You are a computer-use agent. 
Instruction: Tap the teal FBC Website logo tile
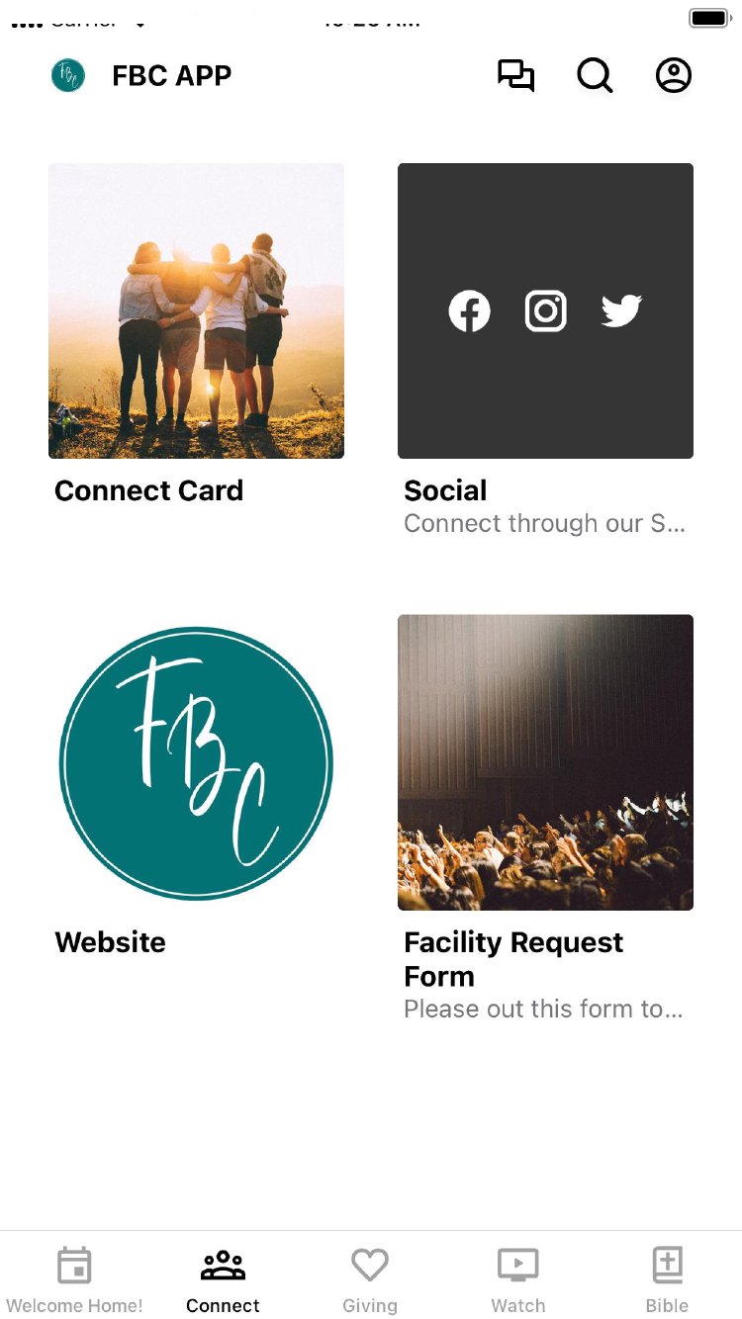196,762
